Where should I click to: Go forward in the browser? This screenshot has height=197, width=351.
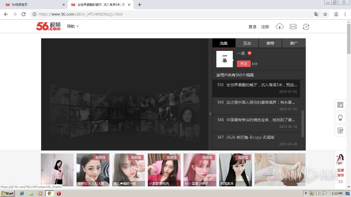coord(15,14)
